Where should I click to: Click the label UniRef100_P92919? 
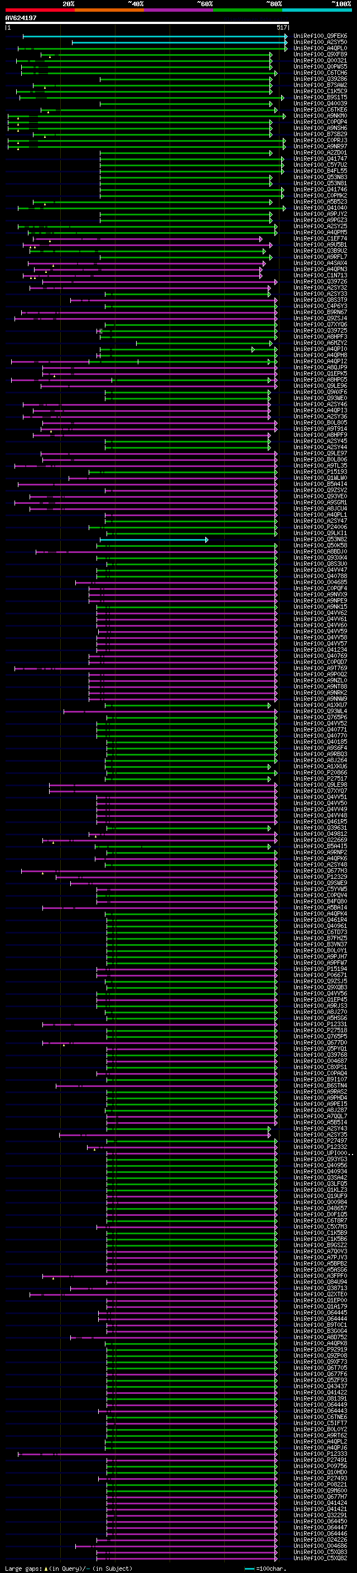320,1349
